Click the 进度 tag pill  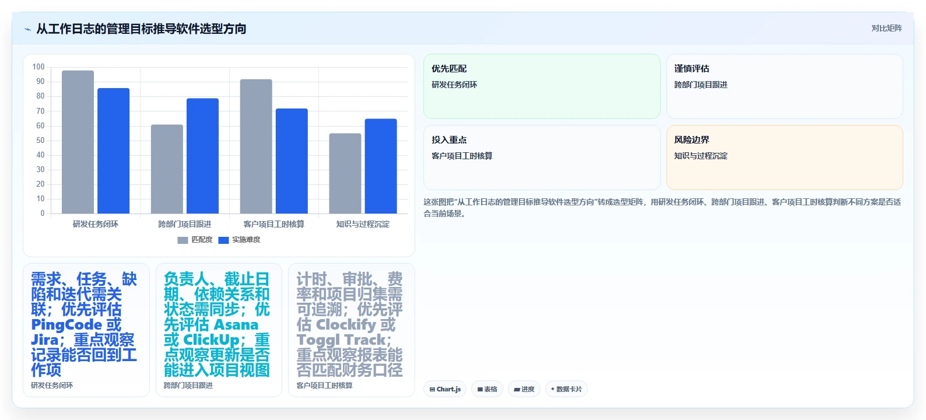[524, 389]
